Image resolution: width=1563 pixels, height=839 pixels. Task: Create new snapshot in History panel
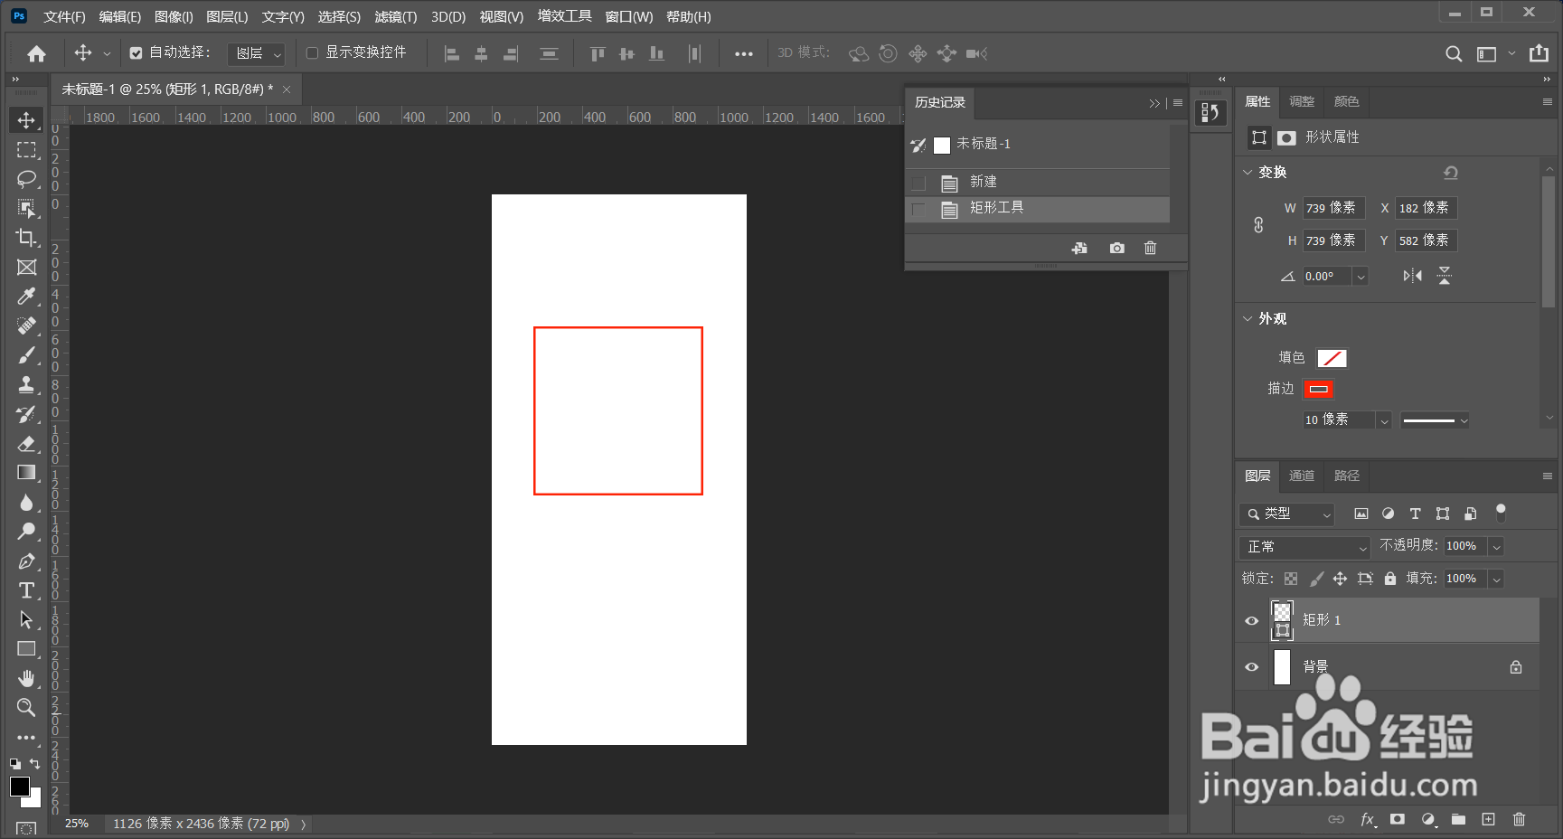1117,248
